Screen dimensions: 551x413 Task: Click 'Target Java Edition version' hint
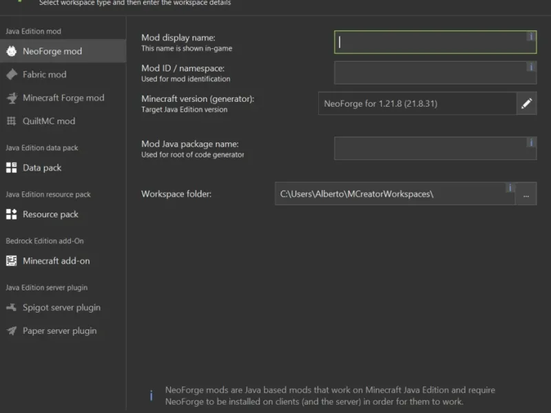click(184, 109)
